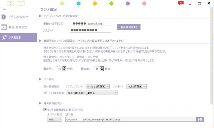Collapse ラジコプレミアムサービス会員設定 section
This screenshot has height=128, width=214.
point(40,16)
